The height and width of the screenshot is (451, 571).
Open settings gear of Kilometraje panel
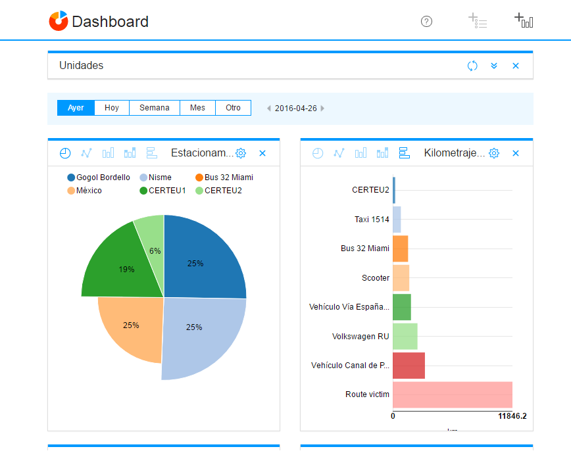[x=494, y=153]
